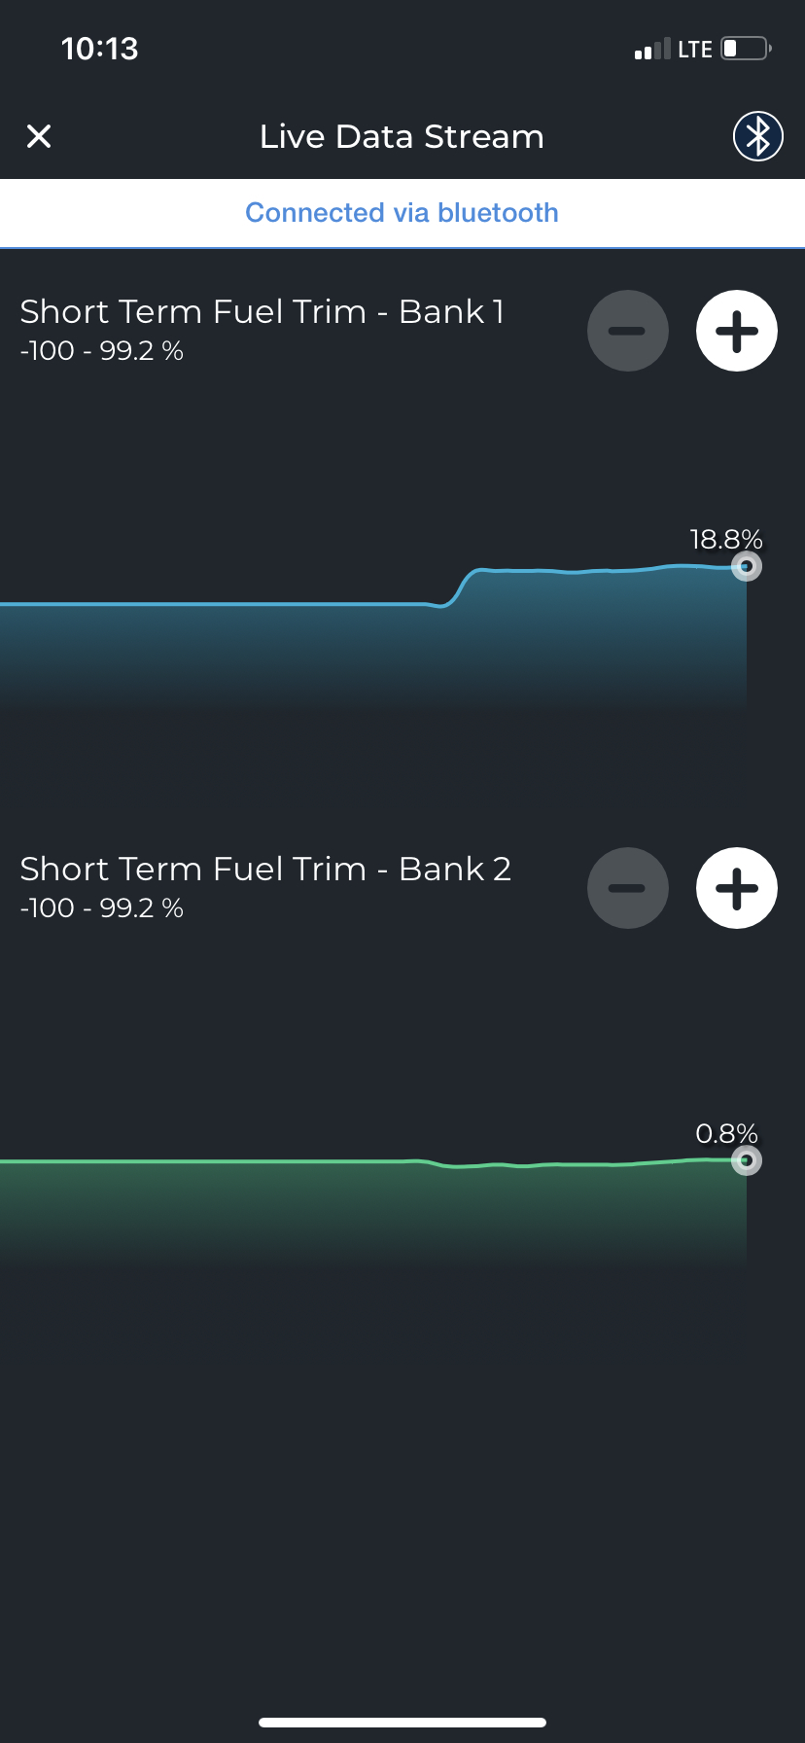Select the Bank 2 latest data point marker
Screen dimensions: 805x1743
tap(746, 1160)
